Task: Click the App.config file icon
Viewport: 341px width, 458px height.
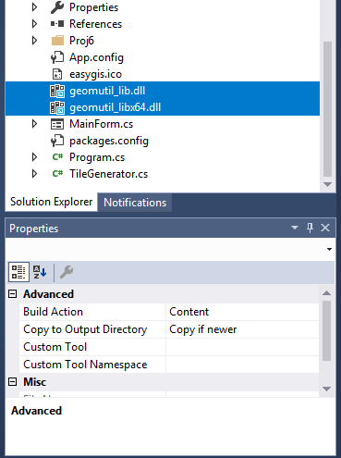Action: coord(57,57)
